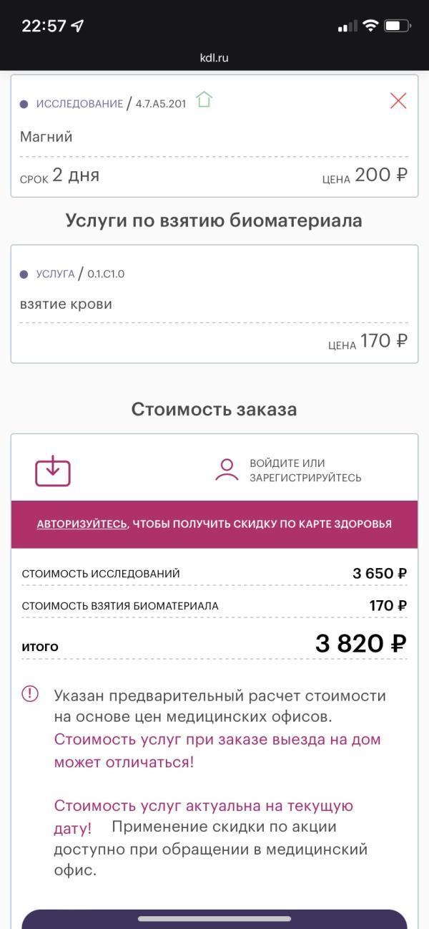The height and width of the screenshot is (929, 429).
Task: Tap the save order download icon
Action: (x=53, y=471)
